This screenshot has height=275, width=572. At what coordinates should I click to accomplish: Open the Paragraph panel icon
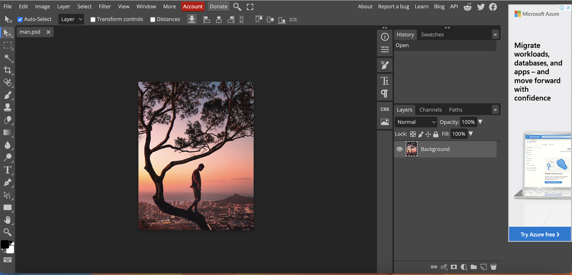pyautogui.click(x=385, y=94)
